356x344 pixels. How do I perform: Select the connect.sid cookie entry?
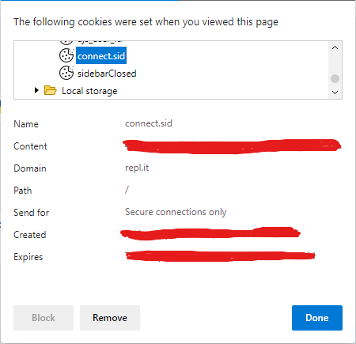(x=101, y=55)
